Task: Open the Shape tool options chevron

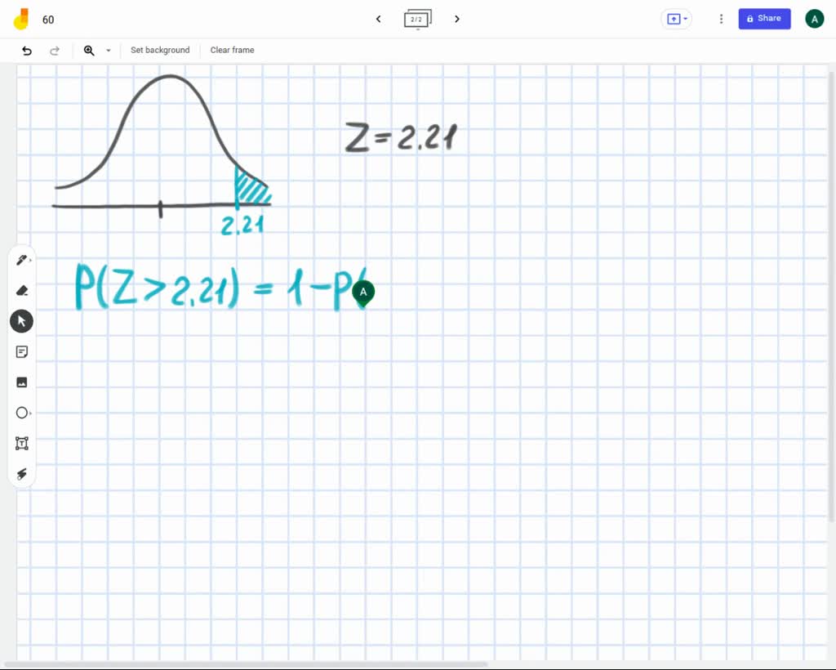Action: [x=30, y=413]
